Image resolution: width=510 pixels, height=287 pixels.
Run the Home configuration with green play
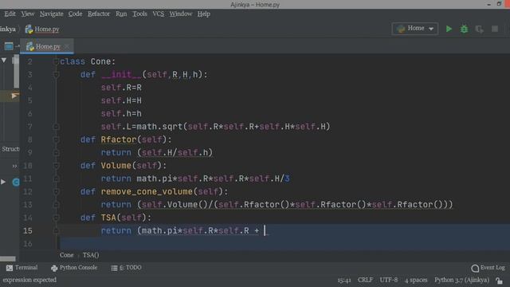tap(449, 29)
